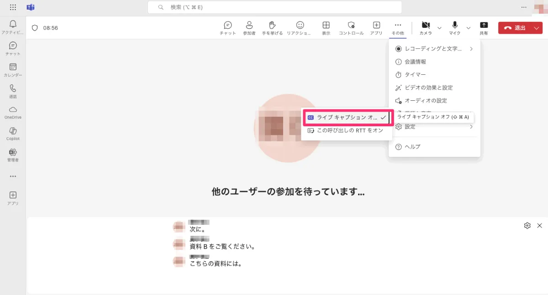This screenshot has width=548, height=295.
Task: Click the アプリ icon in the meeting toolbar
Action: pos(376,27)
